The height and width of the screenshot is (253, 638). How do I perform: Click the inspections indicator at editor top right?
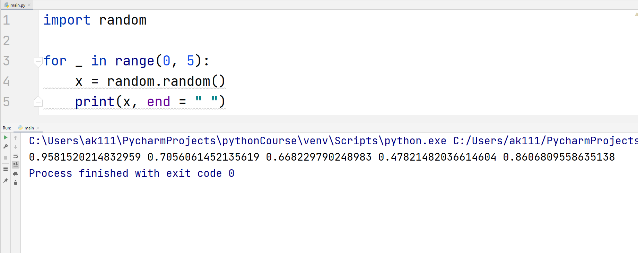click(x=636, y=14)
